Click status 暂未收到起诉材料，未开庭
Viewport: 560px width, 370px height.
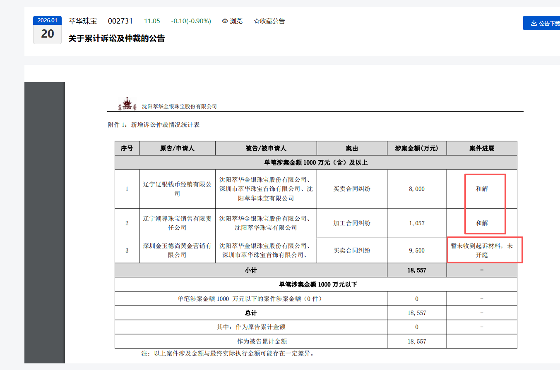482,251
